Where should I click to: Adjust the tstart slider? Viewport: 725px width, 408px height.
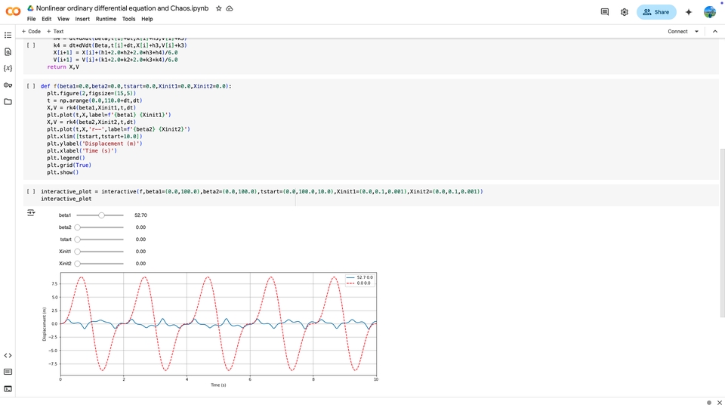100,240
